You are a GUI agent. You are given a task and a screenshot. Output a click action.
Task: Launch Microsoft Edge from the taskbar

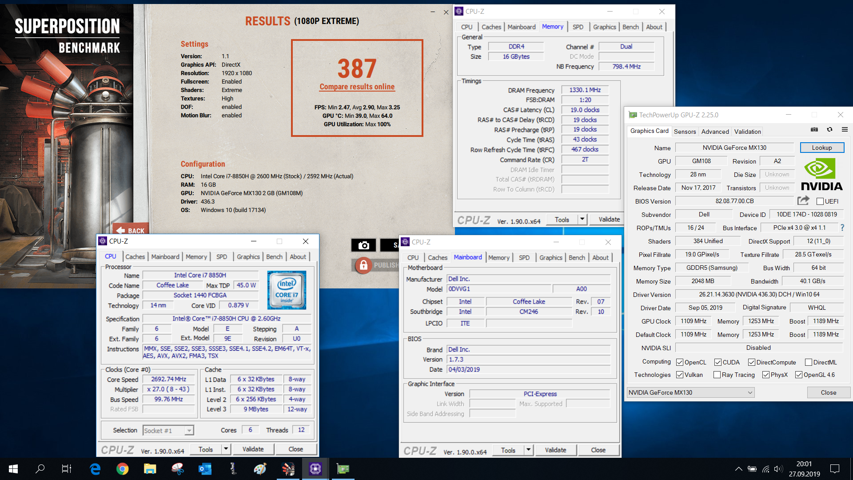(95, 469)
